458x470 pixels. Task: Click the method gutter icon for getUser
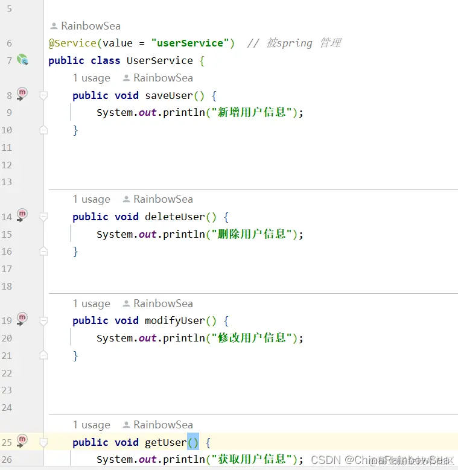22,441
